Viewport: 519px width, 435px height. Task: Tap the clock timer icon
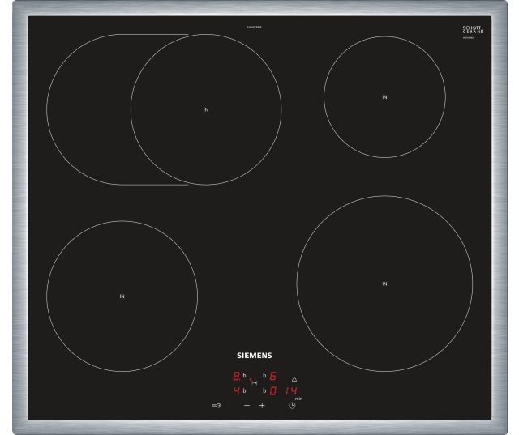(x=292, y=406)
